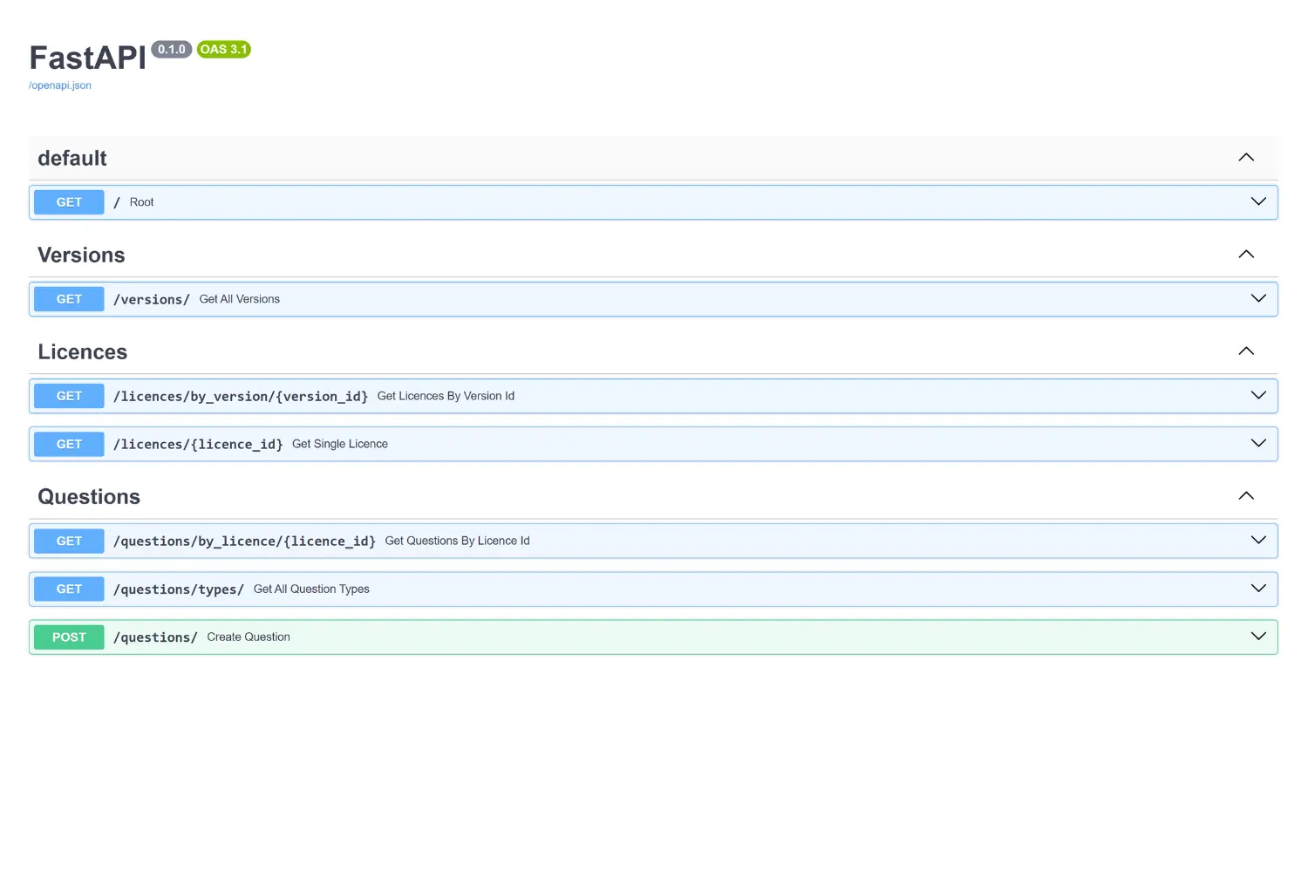This screenshot has height=872, width=1308.
Task: Expand the Get All Question Types endpoint
Action: tap(1258, 588)
